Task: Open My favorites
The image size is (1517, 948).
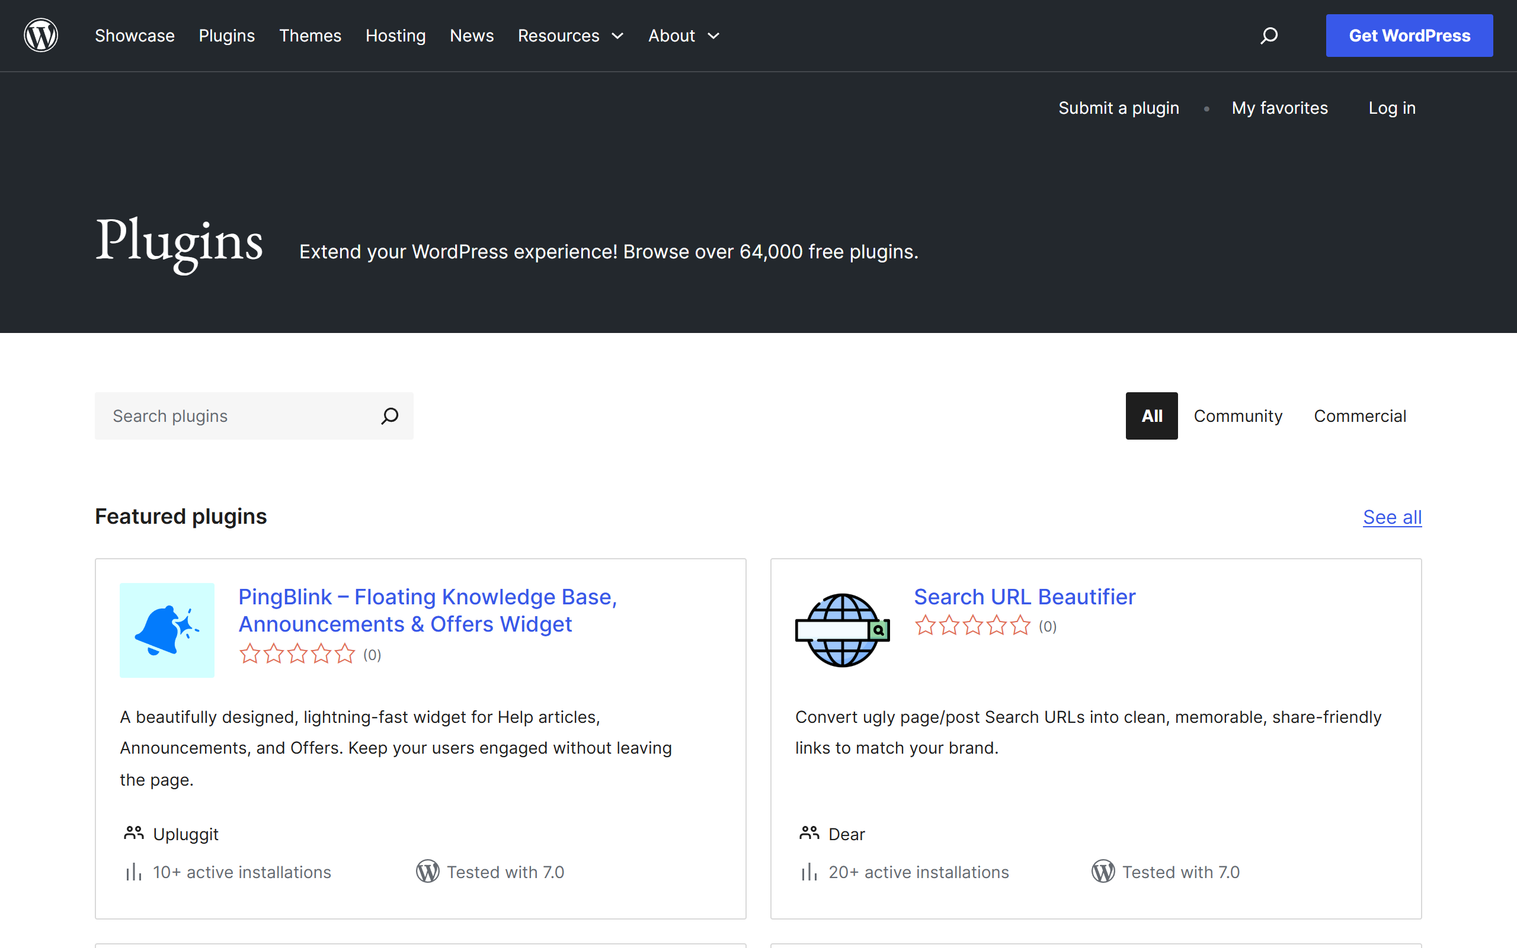Action: coord(1279,108)
